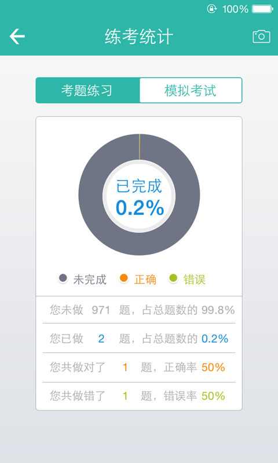The width and height of the screenshot is (278, 463).
Task: Tap the 练考统计 page title
Action: (139, 36)
